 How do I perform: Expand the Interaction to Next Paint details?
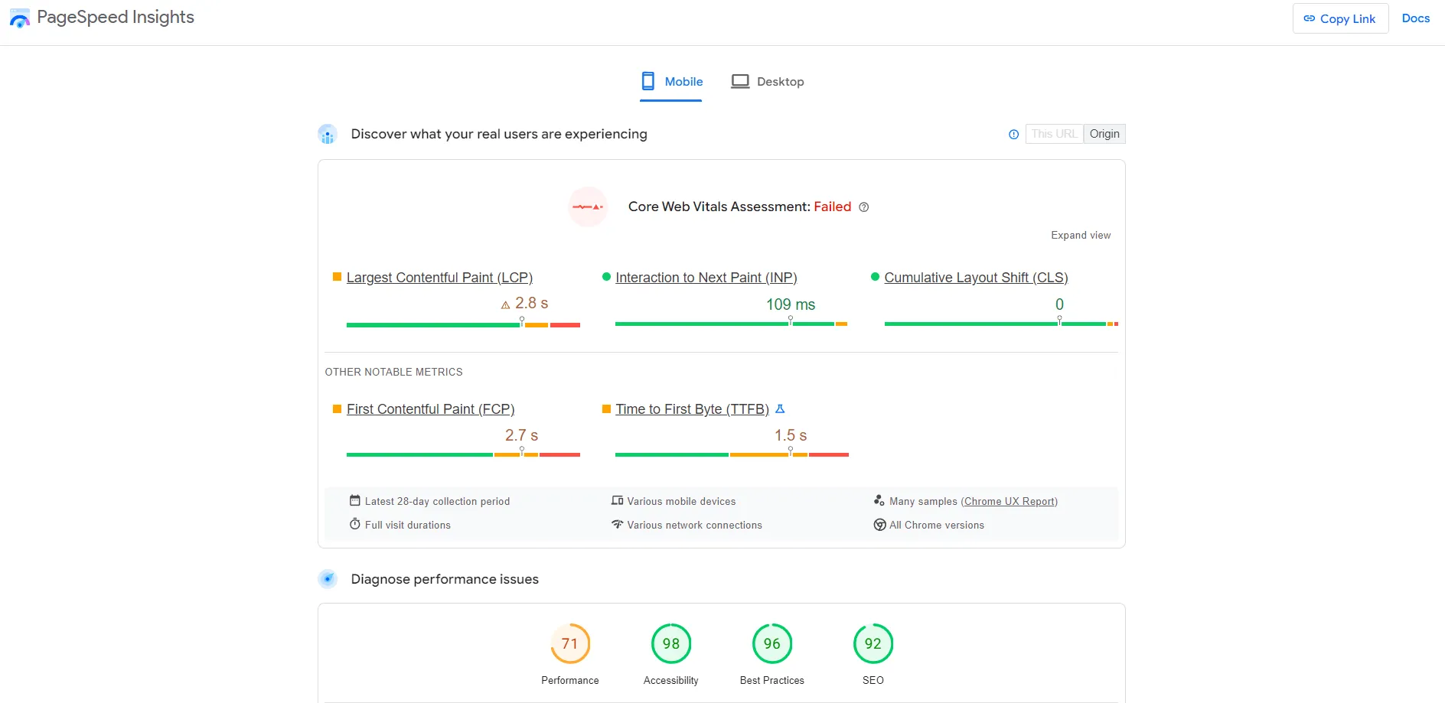(x=706, y=277)
